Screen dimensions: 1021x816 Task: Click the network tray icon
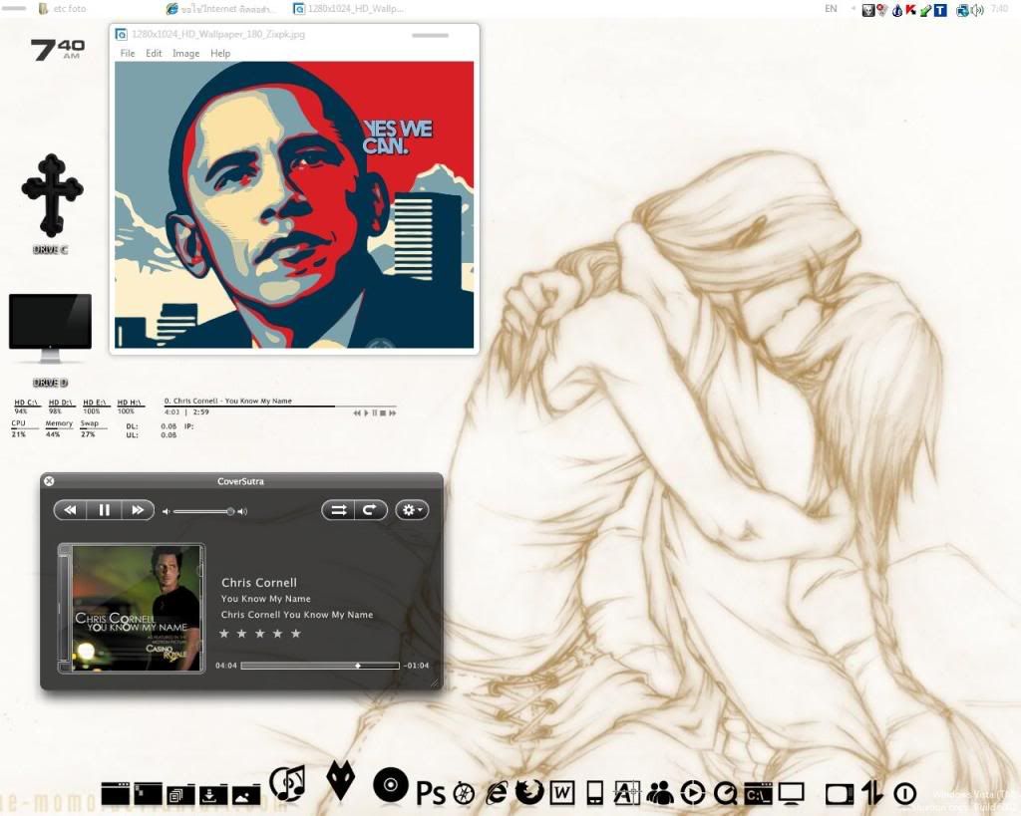[962, 10]
